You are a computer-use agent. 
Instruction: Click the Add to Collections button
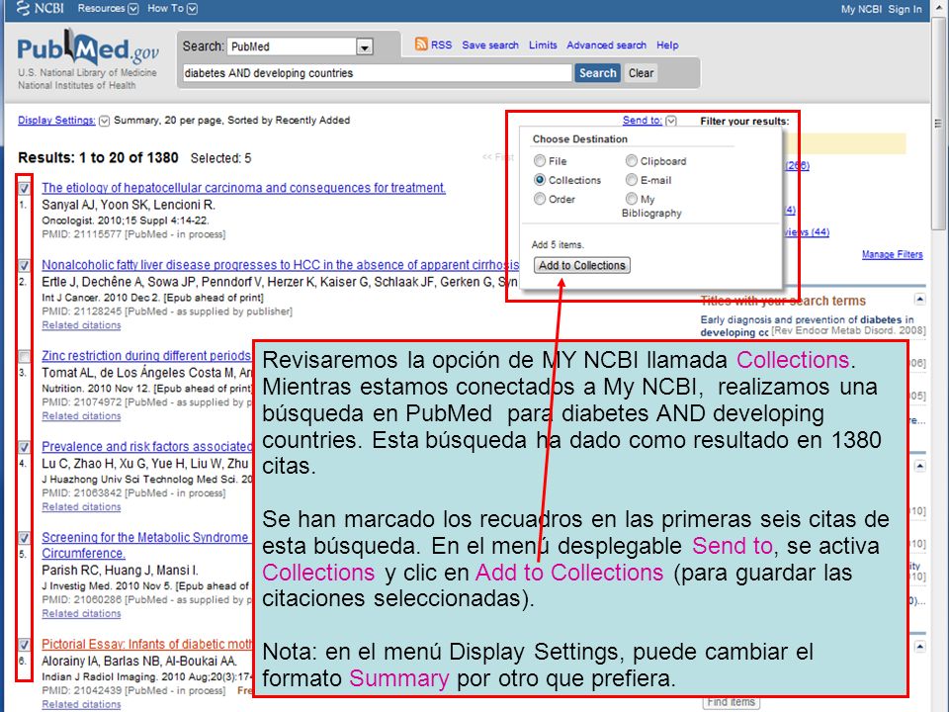(581, 265)
